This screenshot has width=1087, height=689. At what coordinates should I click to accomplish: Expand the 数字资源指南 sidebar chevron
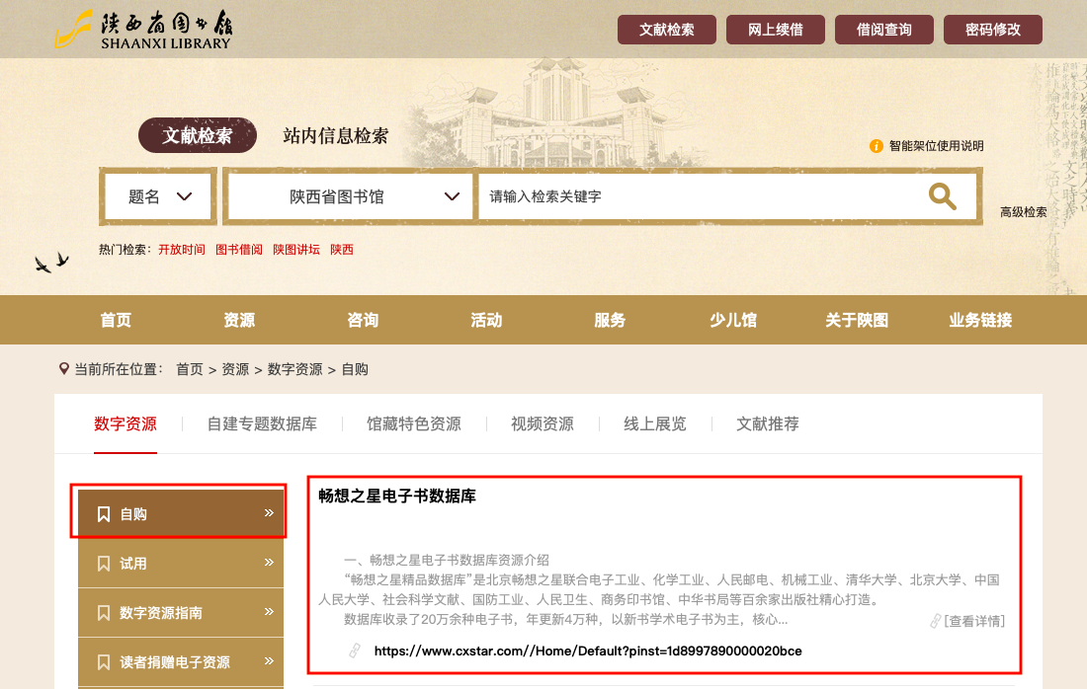pos(269,611)
